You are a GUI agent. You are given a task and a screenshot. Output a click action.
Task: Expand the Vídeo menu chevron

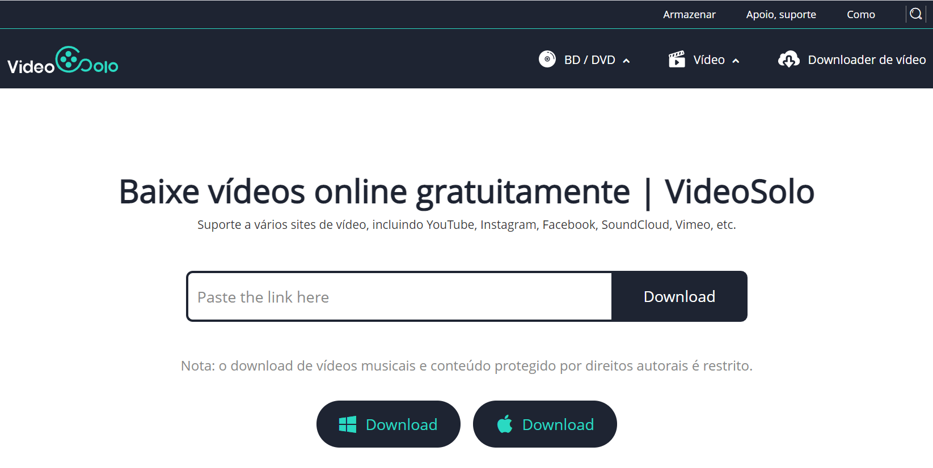click(736, 61)
